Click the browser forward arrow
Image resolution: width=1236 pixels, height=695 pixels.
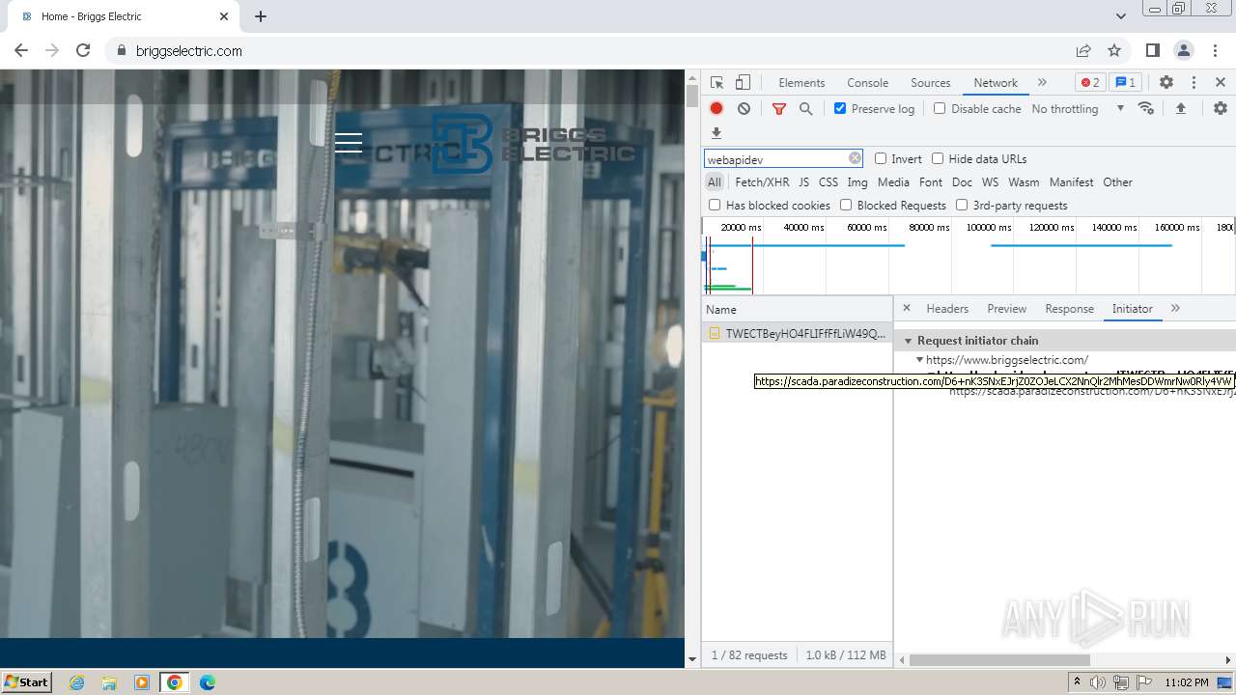(x=52, y=50)
